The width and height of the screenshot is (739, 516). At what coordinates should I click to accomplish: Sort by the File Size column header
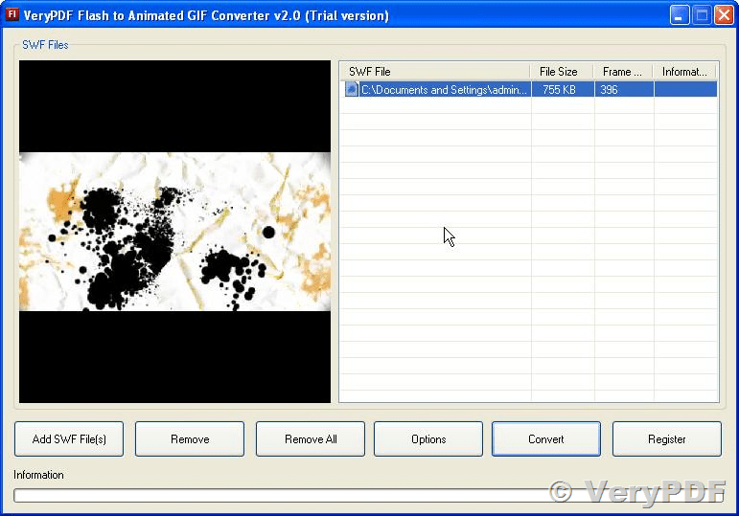(562, 72)
